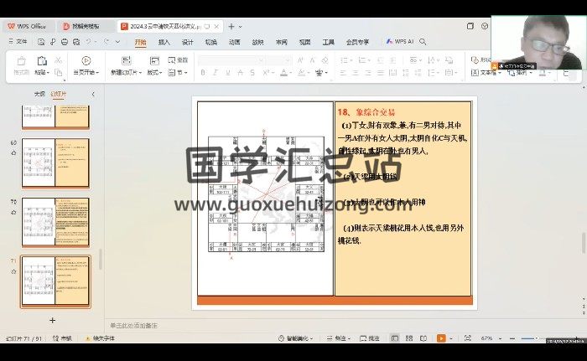Screen dimensions: 587x361
Task: Open the 插入 ribbon tab
Action: click(164, 41)
